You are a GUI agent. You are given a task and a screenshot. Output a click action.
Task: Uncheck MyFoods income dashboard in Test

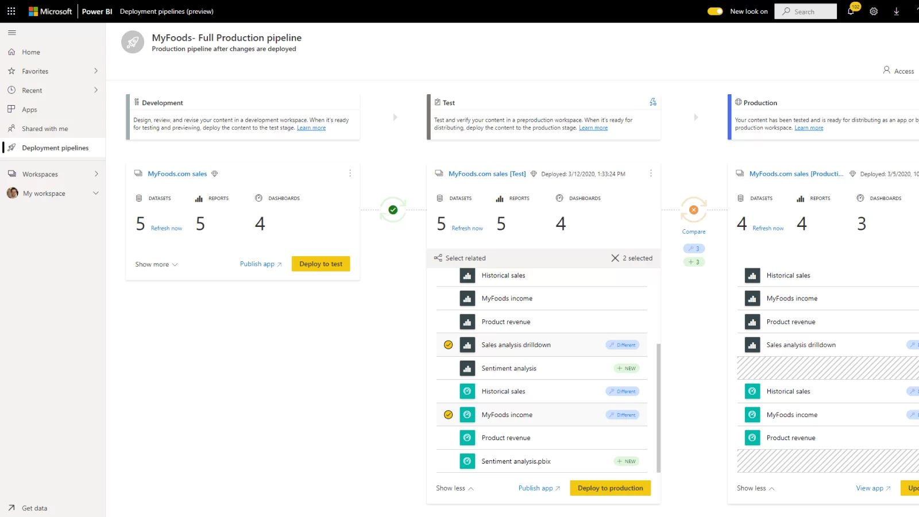pyautogui.click(x=449, y=415)
